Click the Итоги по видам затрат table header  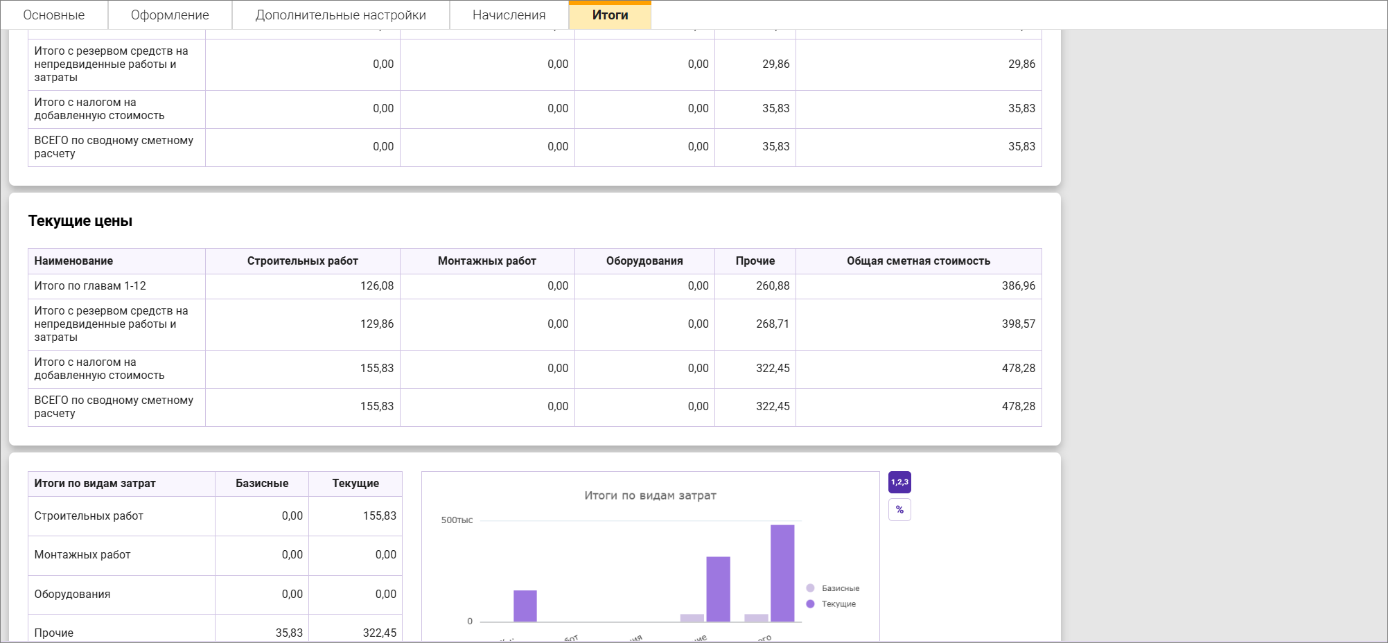[x=95, y=484]
